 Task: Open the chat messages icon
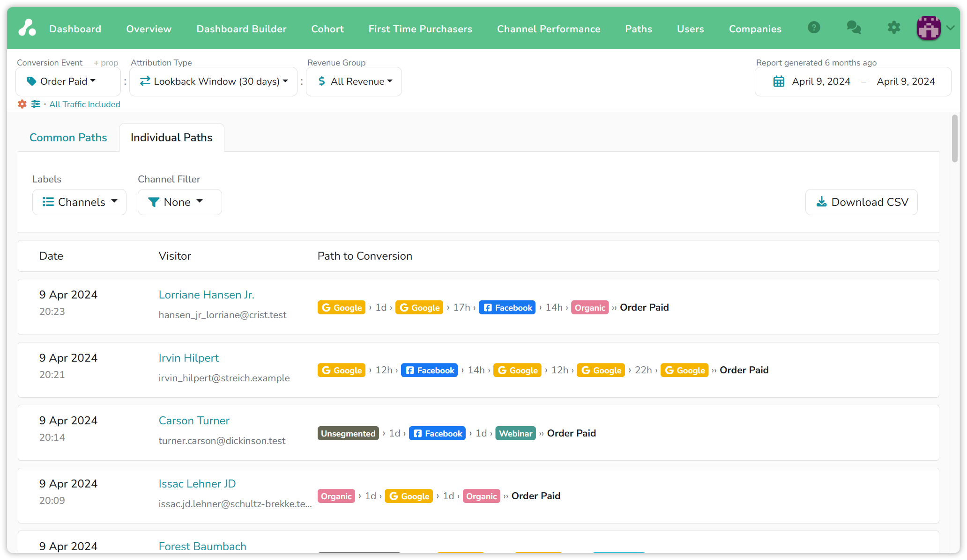tap(854, 28)
